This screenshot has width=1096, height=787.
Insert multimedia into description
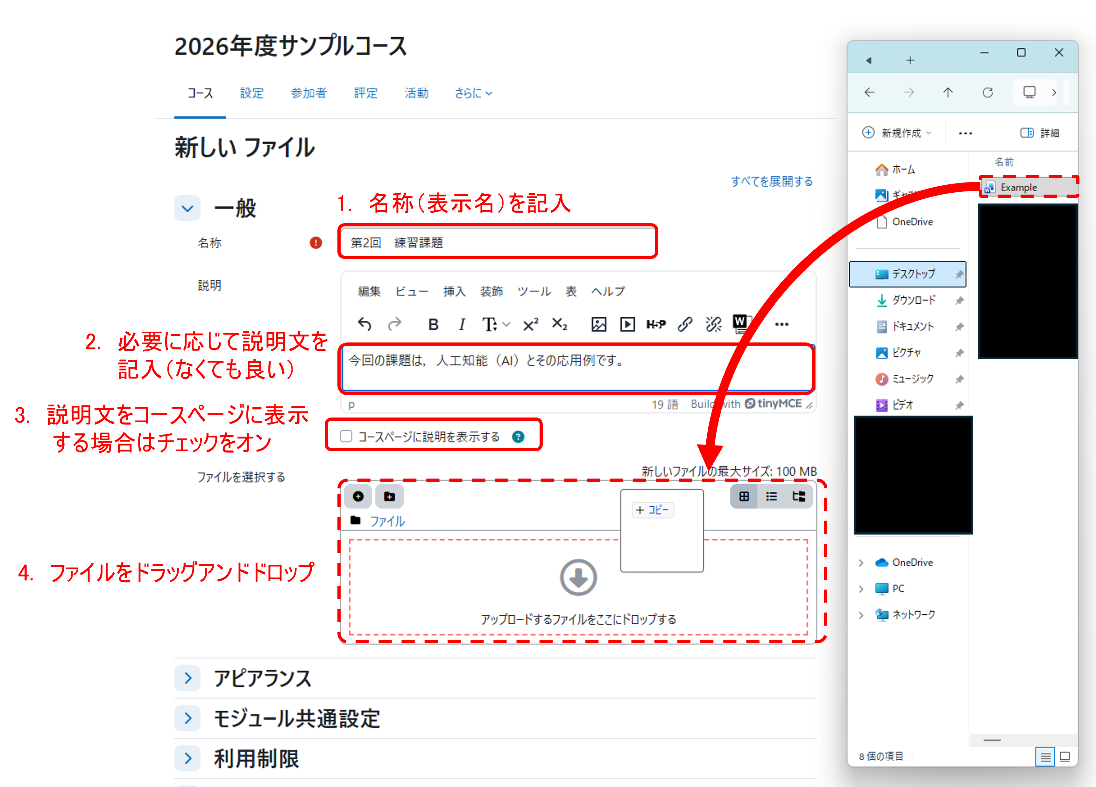[x=627, y=324]
